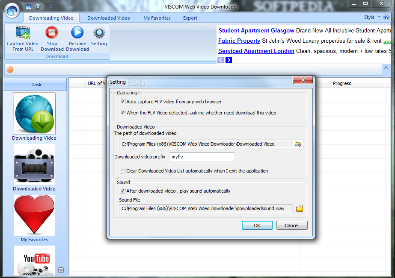This screenshot has height=278, width=395.
Task: Open the quick access toolbar dropdown arrow
Action: (x=50, y=7)
